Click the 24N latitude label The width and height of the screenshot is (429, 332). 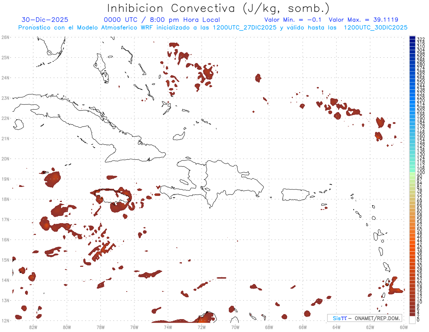[5, 78]
